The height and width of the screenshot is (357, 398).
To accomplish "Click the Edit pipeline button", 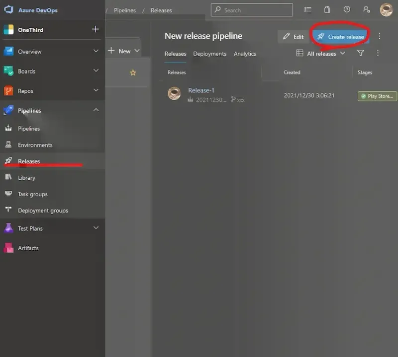I will point(293,37).
